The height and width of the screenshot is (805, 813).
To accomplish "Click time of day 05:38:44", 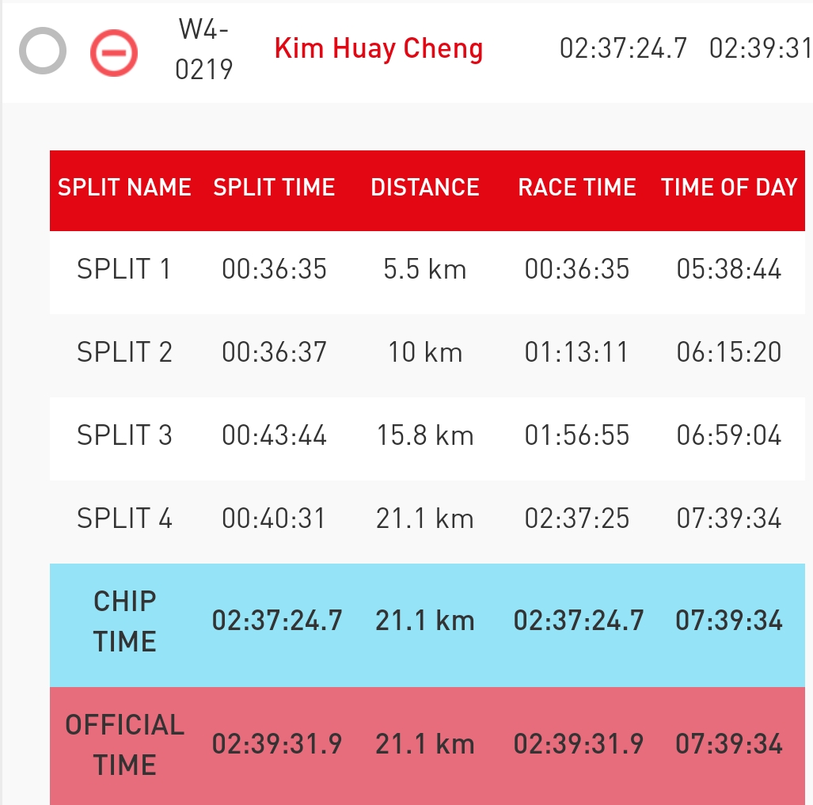I will coord(729,269).
